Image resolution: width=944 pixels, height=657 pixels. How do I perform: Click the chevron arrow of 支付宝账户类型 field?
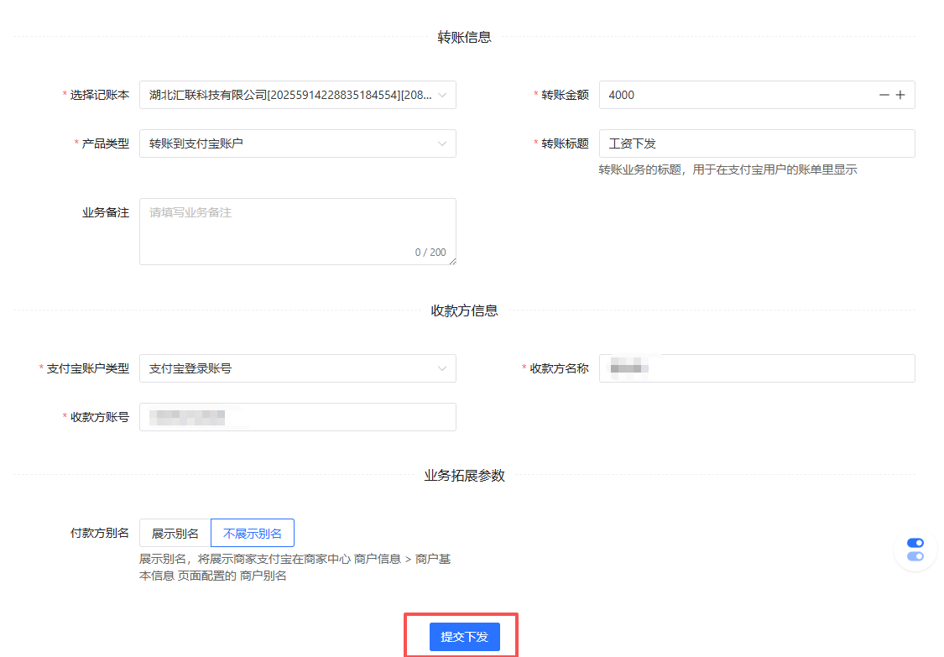(442, 368)
